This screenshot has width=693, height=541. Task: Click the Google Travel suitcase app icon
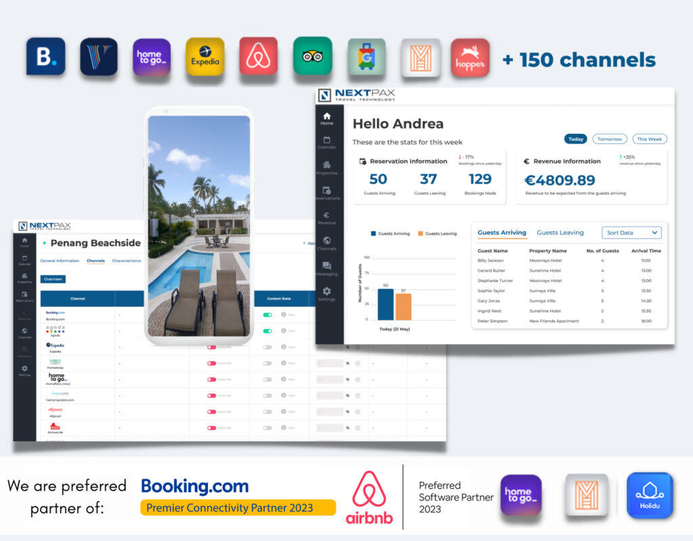367,57
